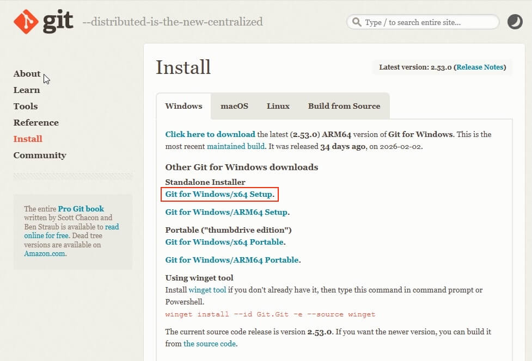The height and width of the screenshot is (361, 532).
Task: Open the About page in sidebar
Action: click(27, 73)
